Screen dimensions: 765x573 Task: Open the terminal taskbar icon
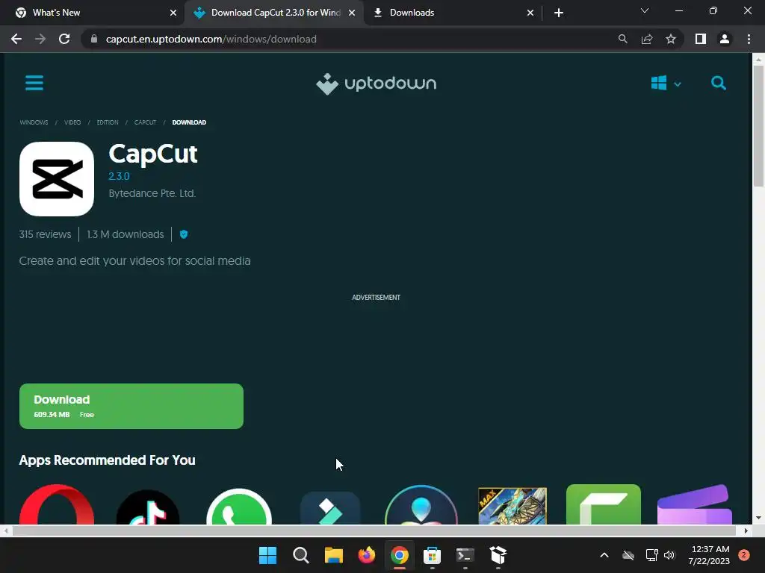coord(465,555)
